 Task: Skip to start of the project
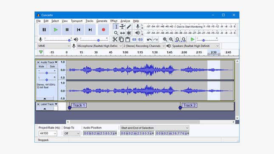pyautogui.click(x=79, y=30)
